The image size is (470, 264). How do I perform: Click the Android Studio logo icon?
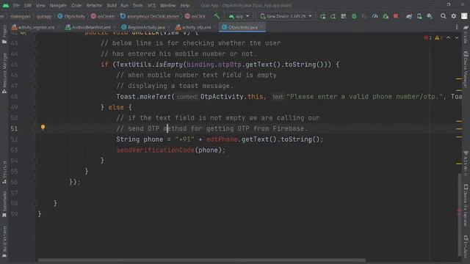[x=6, y=5]
